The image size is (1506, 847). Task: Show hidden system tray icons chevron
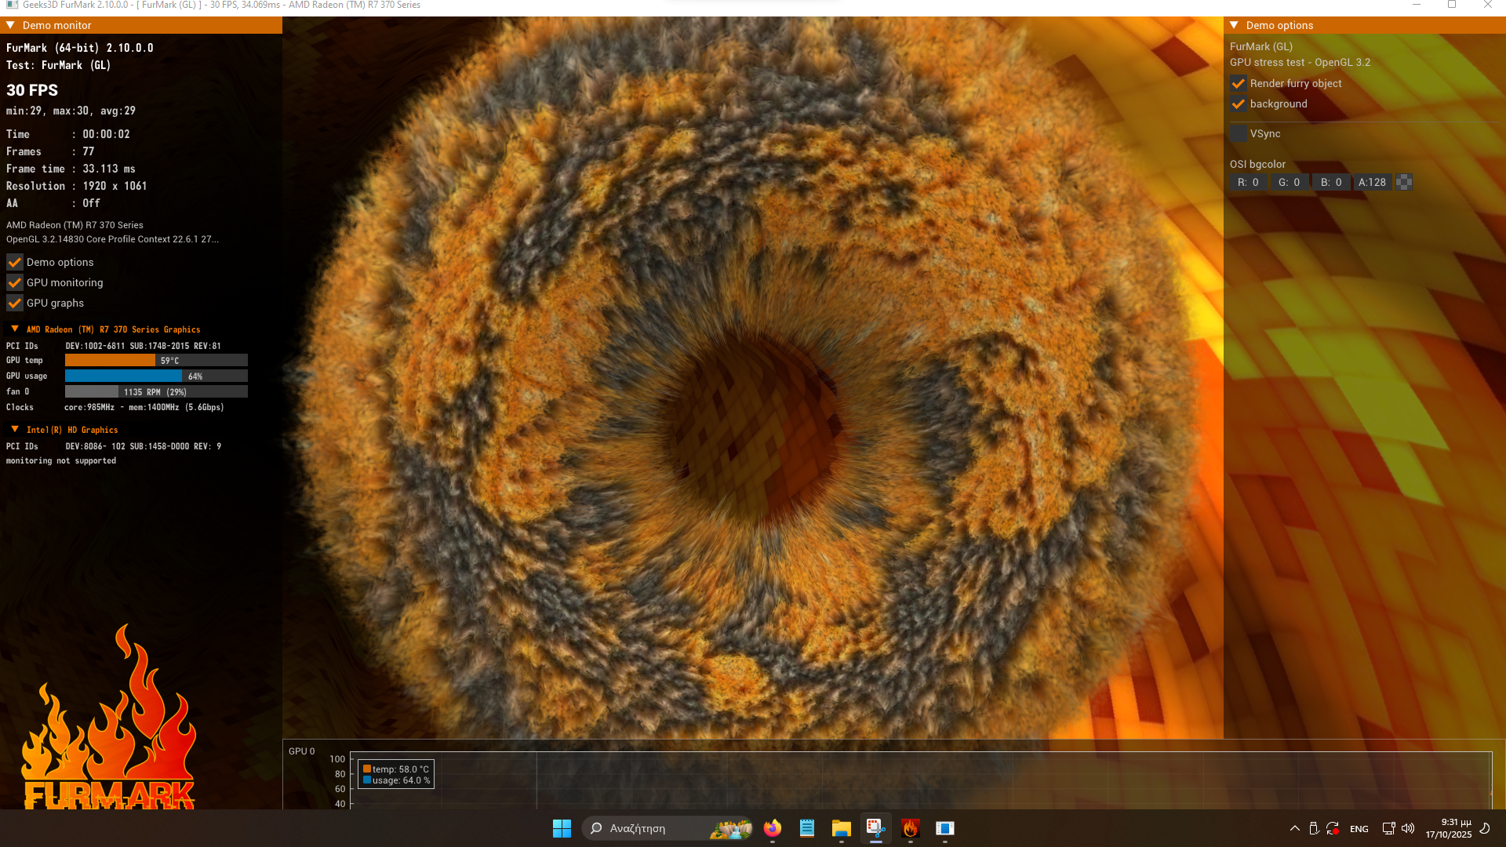[x=1295, y=828]
